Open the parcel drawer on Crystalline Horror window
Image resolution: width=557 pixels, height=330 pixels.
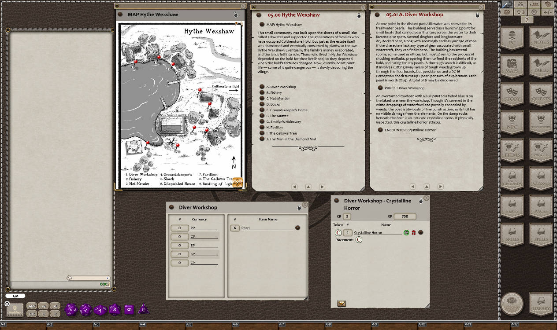341,303
